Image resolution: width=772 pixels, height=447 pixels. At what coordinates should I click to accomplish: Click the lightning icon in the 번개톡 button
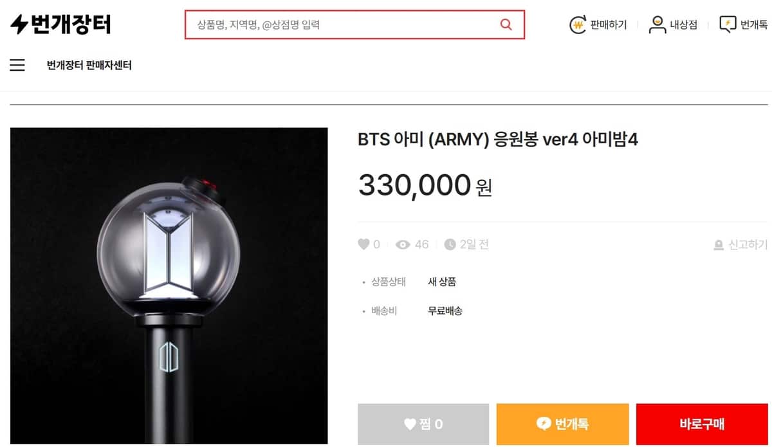tap(542, 424)
